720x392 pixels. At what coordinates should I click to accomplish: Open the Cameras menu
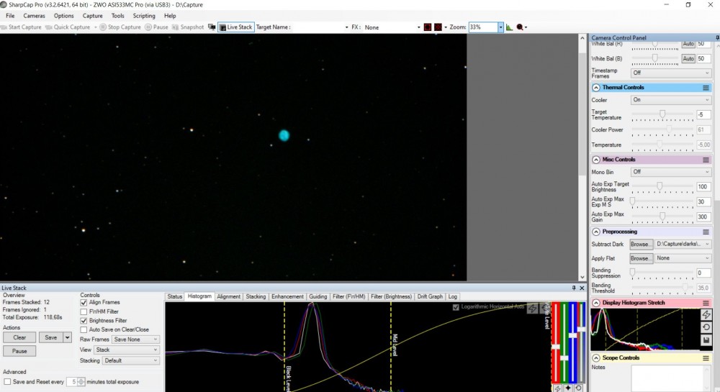click(34, 16)
